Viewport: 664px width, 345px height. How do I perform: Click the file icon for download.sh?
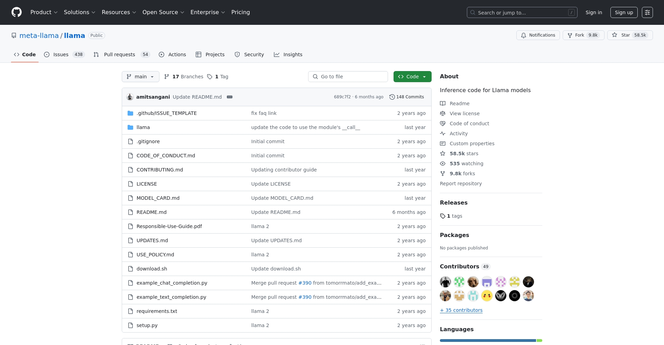click(x=130, y=269)
